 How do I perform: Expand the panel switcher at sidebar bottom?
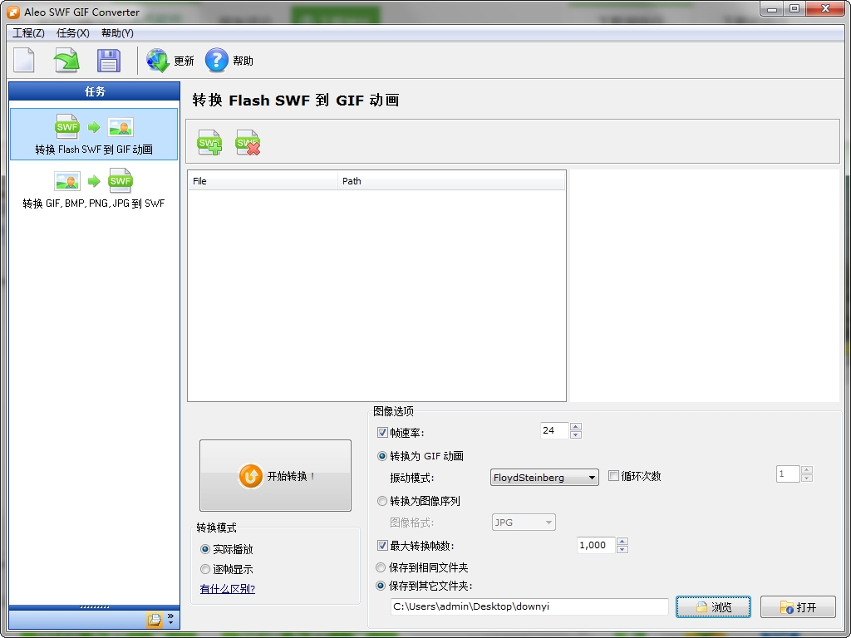click(171, 619)
